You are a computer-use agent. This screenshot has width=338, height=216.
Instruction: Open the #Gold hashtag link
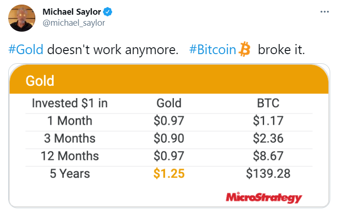coord(26,50)
